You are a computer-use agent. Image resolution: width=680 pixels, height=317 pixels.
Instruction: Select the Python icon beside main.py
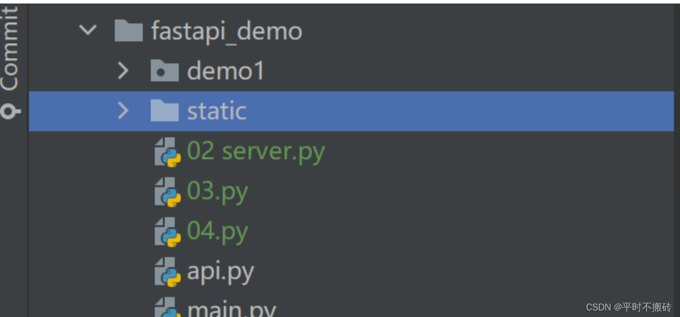(166, 309)
